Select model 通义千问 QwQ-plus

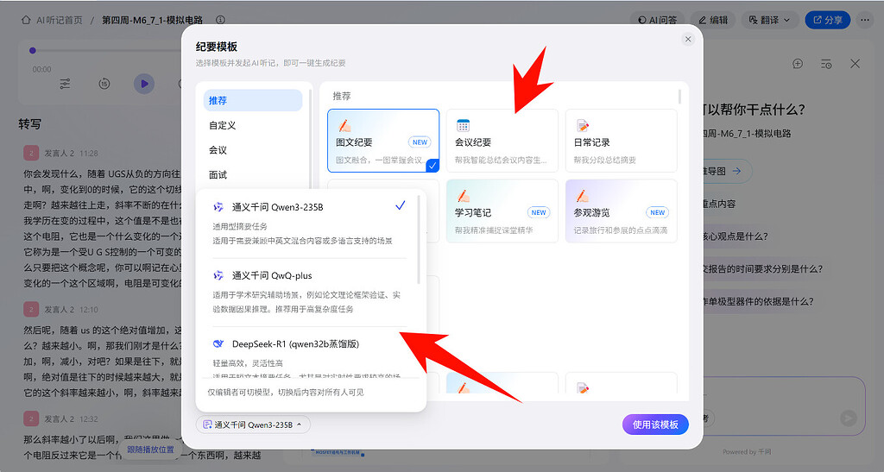(x=309, y=292)
